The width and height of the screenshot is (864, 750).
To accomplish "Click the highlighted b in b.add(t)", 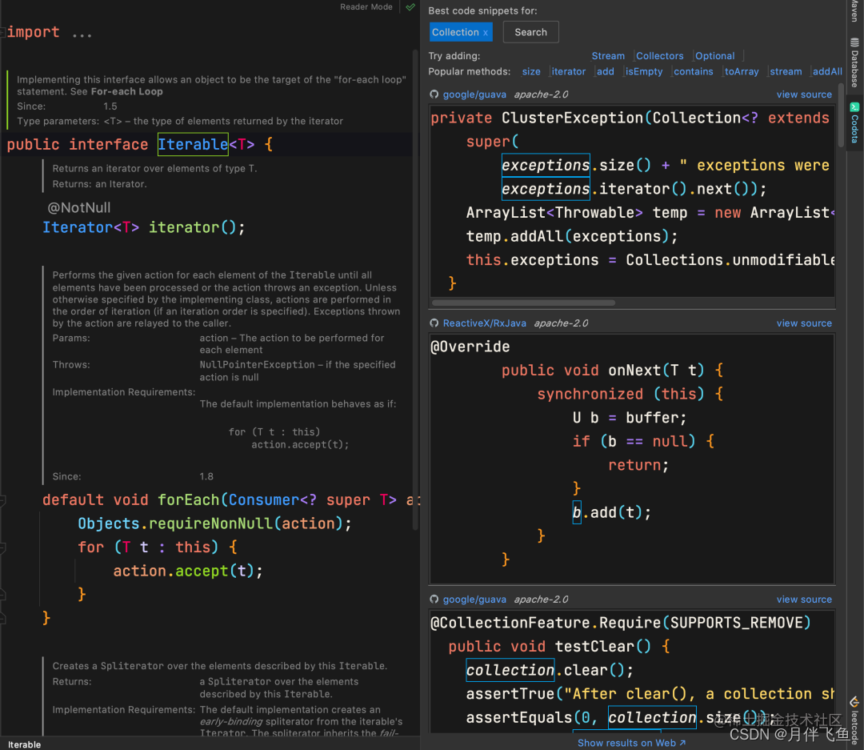I will (x=576, y=513).
